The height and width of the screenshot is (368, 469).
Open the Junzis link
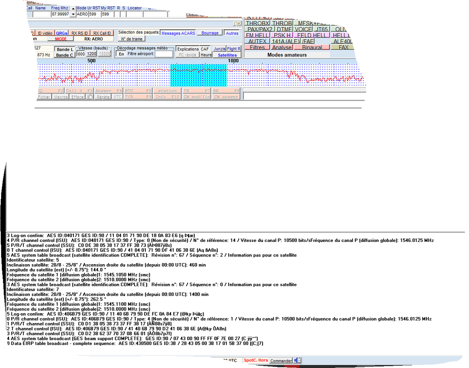pyautogui.click(x=220, y=49)
